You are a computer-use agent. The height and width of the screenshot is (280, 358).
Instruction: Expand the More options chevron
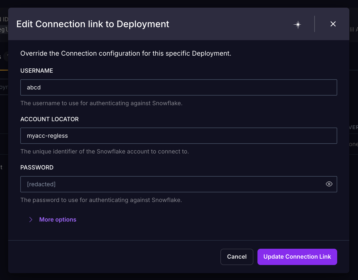point(31,220)
